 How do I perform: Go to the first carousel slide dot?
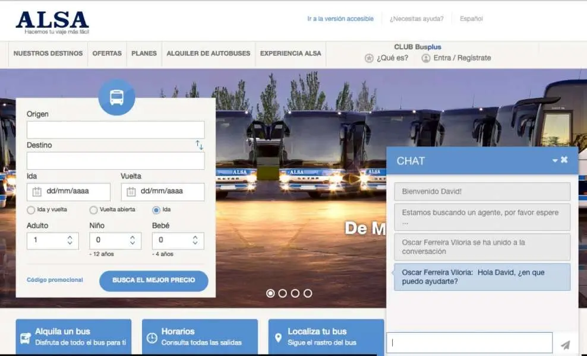(270, 294)
